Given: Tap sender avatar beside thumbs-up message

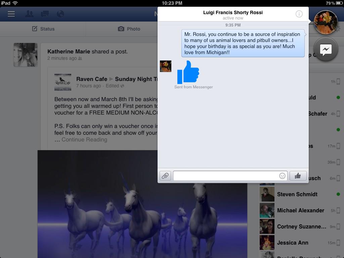Looking at the screenshot, I should 166,66.
